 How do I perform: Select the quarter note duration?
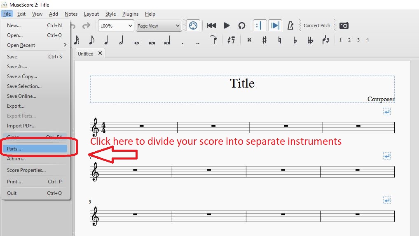pos(106,40)
